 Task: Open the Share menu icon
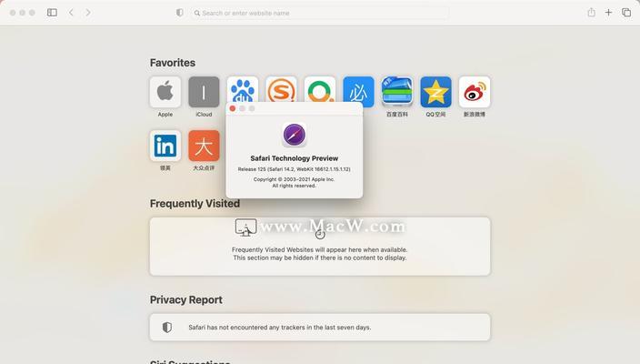pos(592,12)
